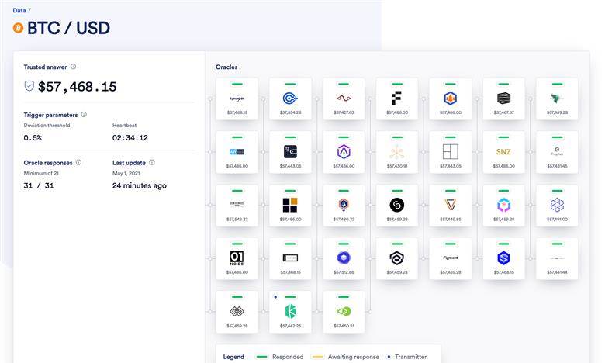Screen dimensions: 605x363
Task: Select the Figment oracle logo
Action: (451, 258)
